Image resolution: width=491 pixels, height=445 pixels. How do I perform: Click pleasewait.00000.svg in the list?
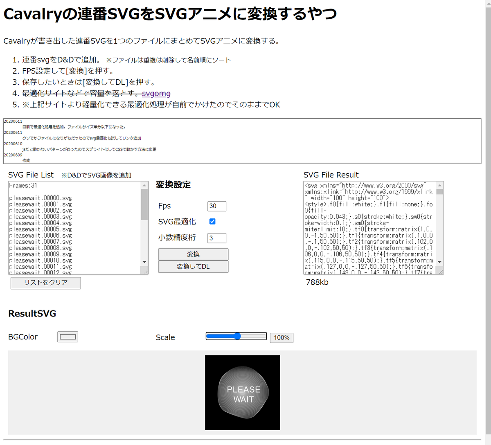(x=41, y=198)
